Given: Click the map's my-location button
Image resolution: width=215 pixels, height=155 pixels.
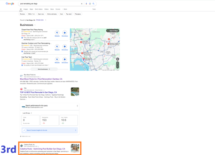Looking at the screenshot, I should tap(117, 59).
